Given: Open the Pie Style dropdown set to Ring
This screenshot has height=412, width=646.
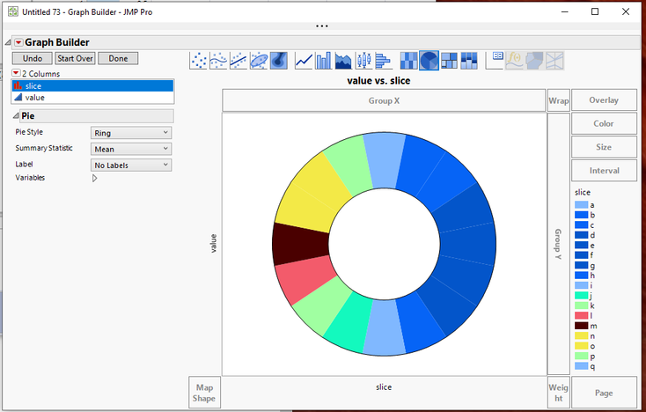Looking at the screenshot, I should (131, 133).
